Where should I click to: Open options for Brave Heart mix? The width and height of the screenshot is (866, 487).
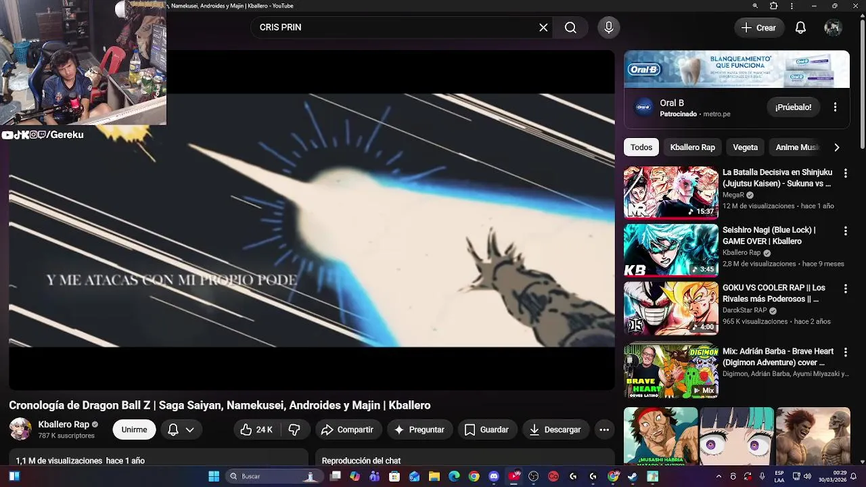click(x=845, y=352)
